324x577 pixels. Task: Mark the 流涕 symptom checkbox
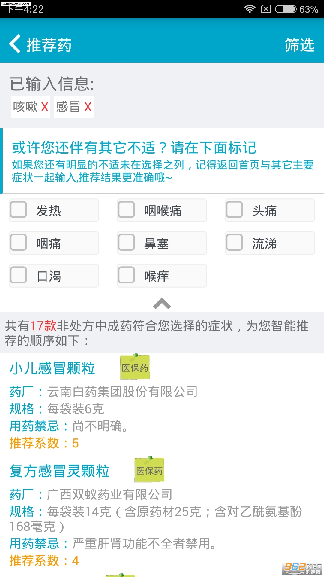[235, 242]
